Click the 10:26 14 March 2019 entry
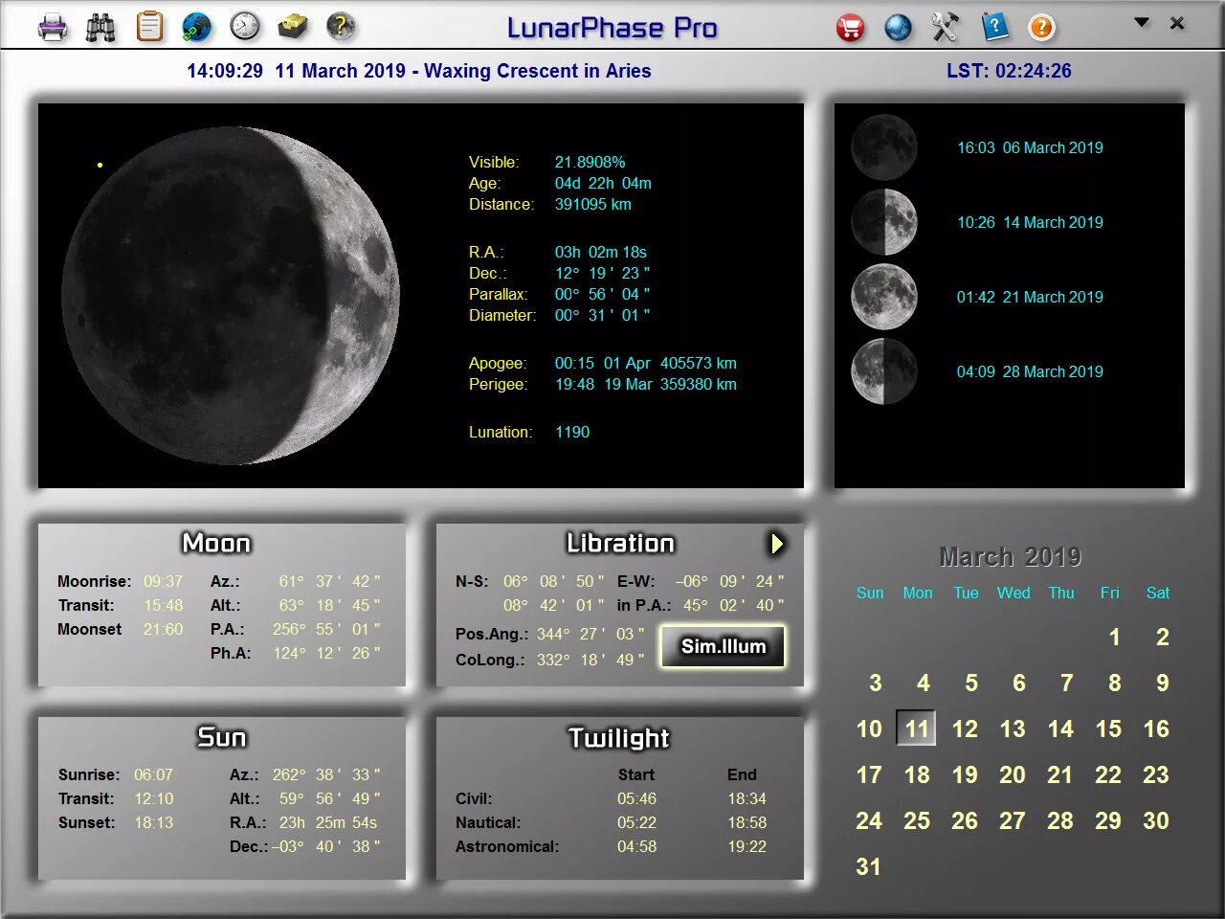 click(x=1030, y=222)
